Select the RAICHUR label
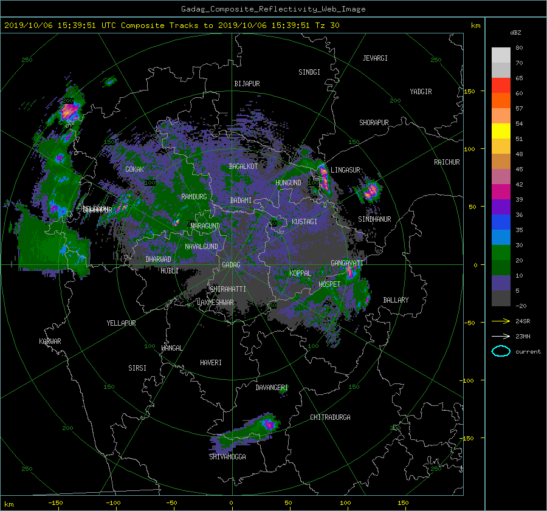This screenshot has width=547, height=511. [447, 162]
